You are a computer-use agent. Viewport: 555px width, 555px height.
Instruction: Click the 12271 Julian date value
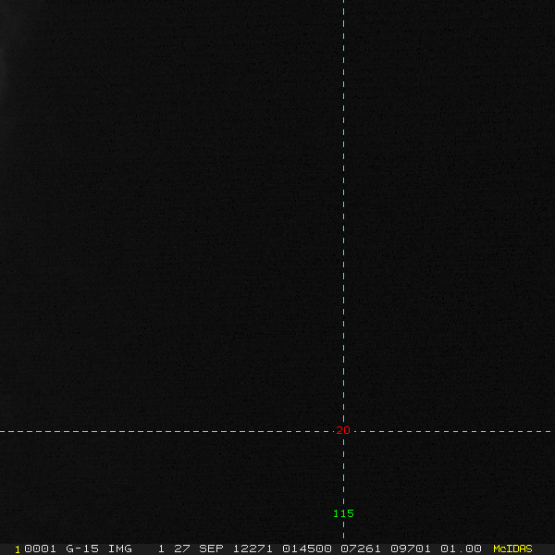[253, 549]
